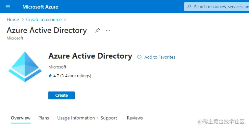Switch to the Plans tab
The image size is (249, 129).
click(x=44, y=118)
